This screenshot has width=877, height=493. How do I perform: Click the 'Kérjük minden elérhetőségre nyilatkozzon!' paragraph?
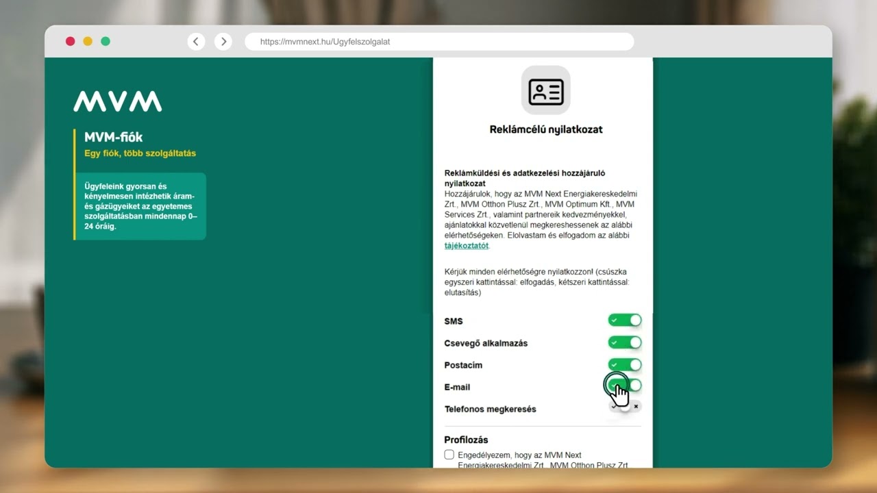coord(536,282)
